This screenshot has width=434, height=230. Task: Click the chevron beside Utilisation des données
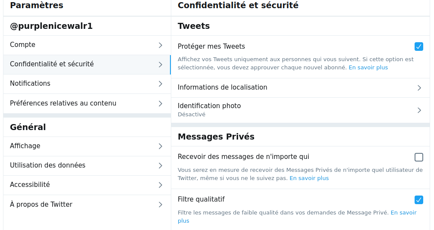160,165
